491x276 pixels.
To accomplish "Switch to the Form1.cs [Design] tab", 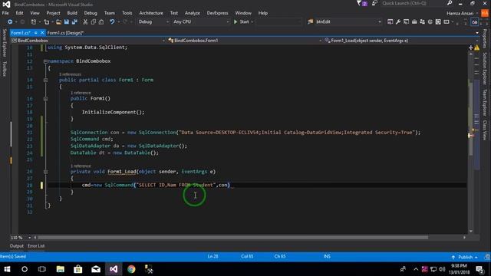I will 65,33.
